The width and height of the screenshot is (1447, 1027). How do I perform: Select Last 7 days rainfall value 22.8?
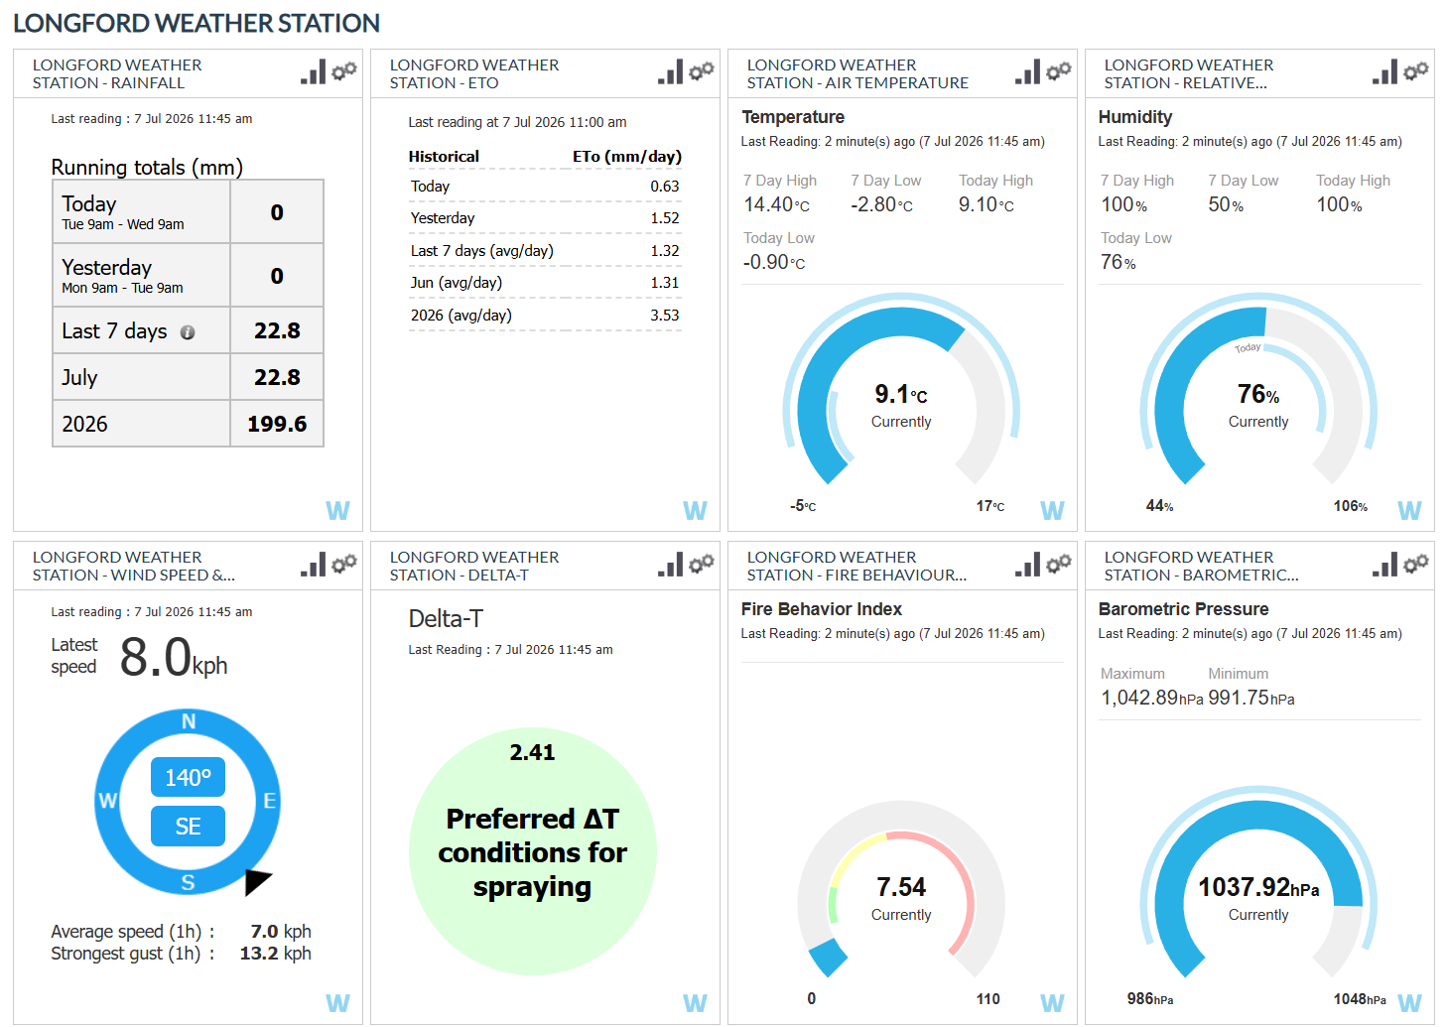(277, 330)
